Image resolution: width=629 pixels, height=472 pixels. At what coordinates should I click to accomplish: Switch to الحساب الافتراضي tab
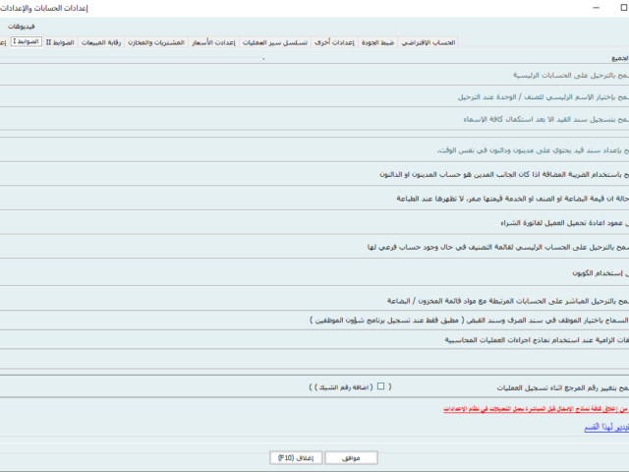[429, 42]
